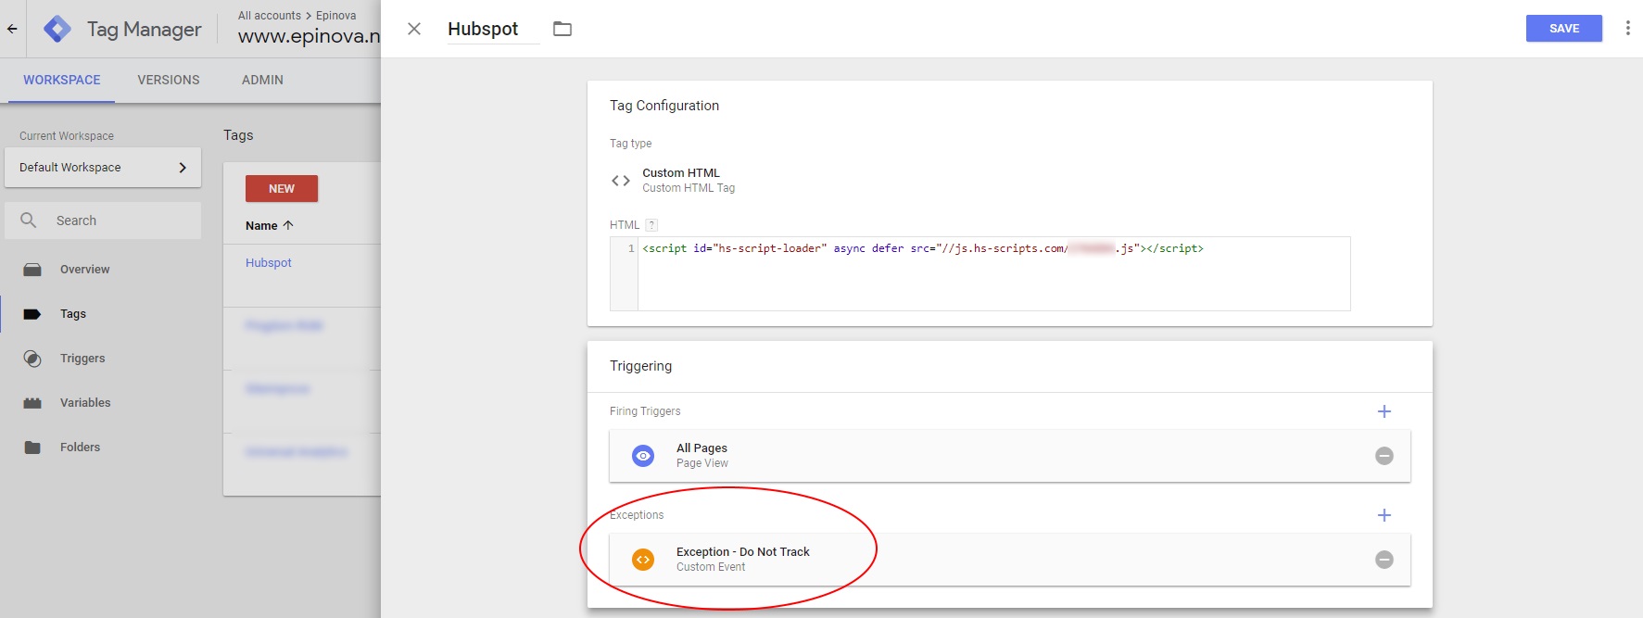The height and width of the screenshot is (618, 1643).
Task: Click the All accounts breadcrumb
Action: [270, 16]
